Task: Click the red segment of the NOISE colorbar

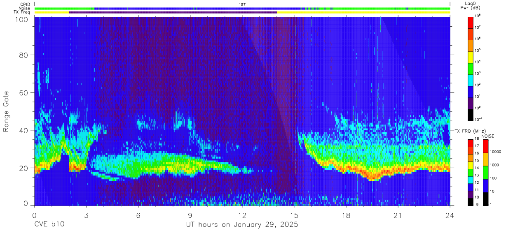Action: (485, 146)
